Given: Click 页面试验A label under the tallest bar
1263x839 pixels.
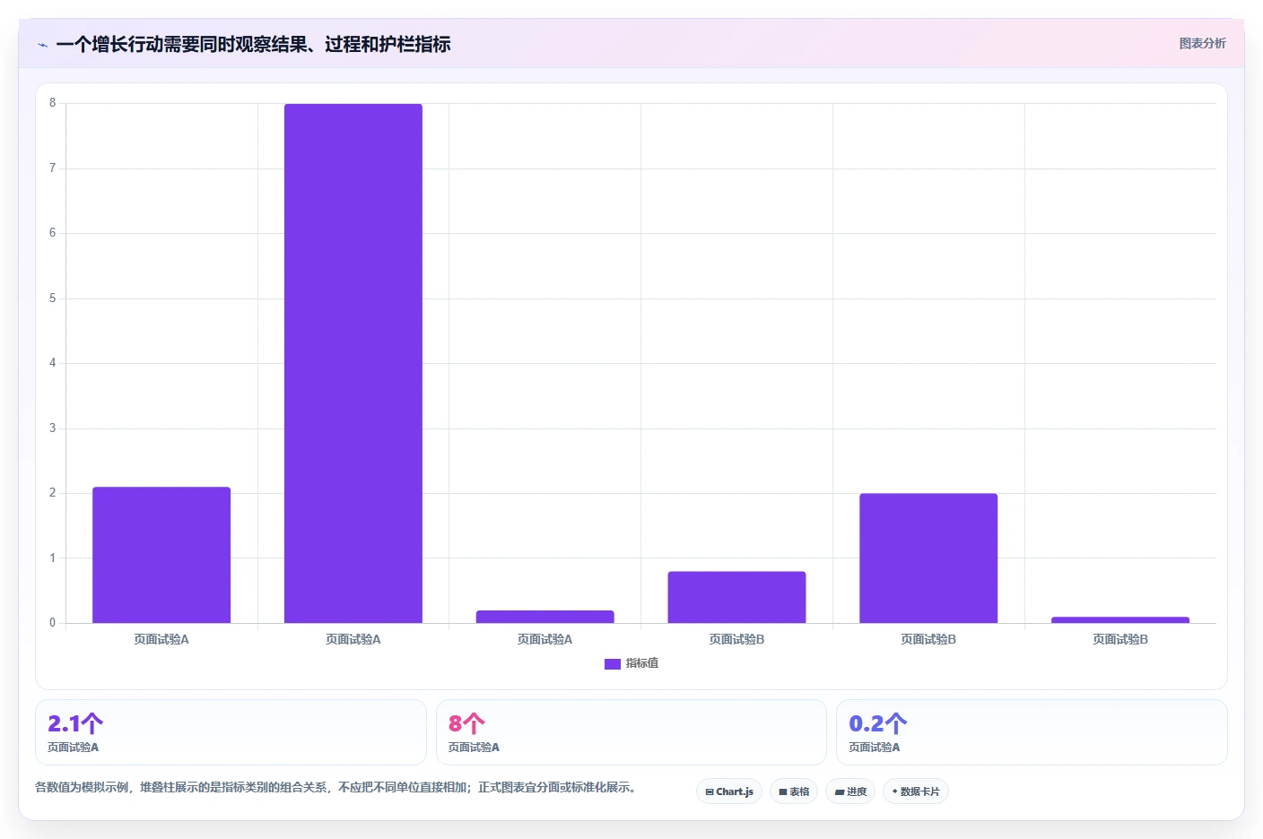Looking at the screenshot, I should [x=353, y=639].
